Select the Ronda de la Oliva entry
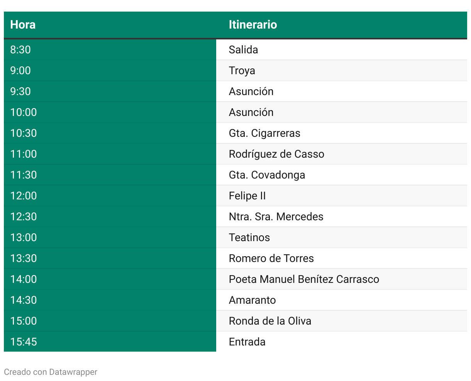Viewport: 471px width, 381px height. click(x=269, y=321)
